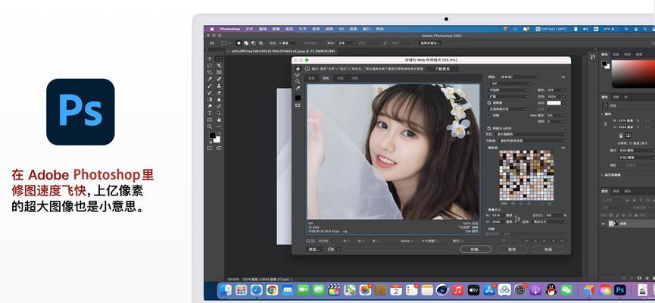
Task: Select New Selection mode in options bar
Action: click(x=239, y=42)
